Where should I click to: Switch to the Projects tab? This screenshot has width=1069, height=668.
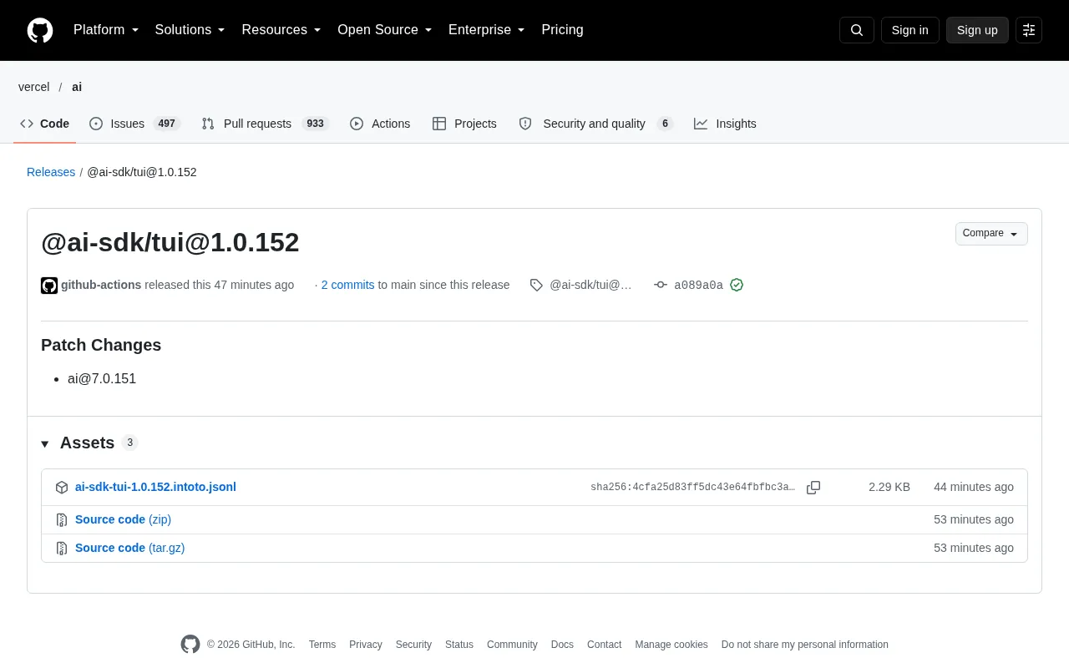click(x=464, y=124)
